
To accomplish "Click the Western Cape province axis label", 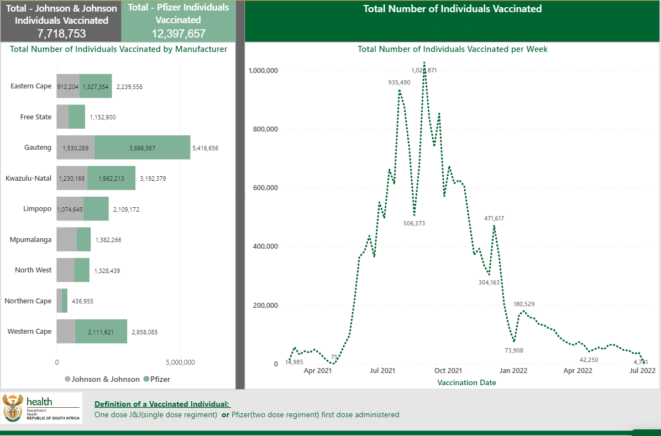I will click(x=29, y=332).
